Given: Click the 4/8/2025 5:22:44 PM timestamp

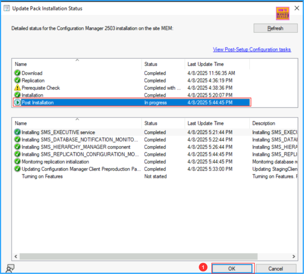Looking at the screenshot, I should pos(210,140).
